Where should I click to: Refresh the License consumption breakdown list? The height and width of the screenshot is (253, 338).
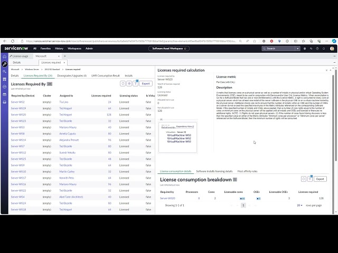pyautogui.click(x=304, y=179)
